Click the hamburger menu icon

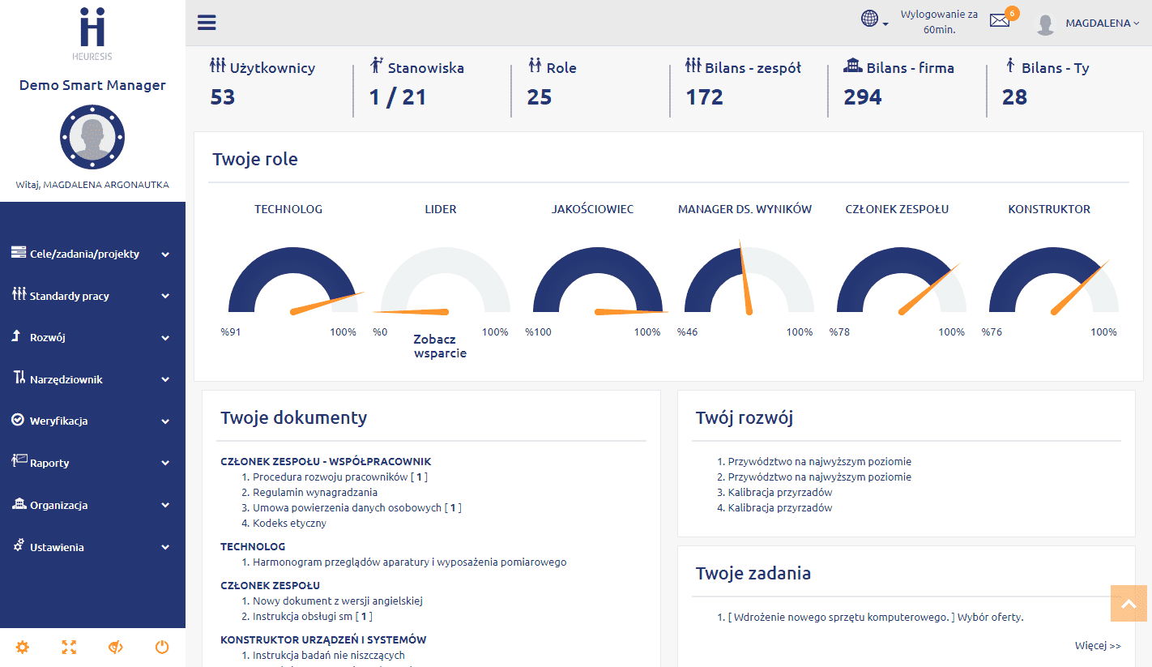207,23
